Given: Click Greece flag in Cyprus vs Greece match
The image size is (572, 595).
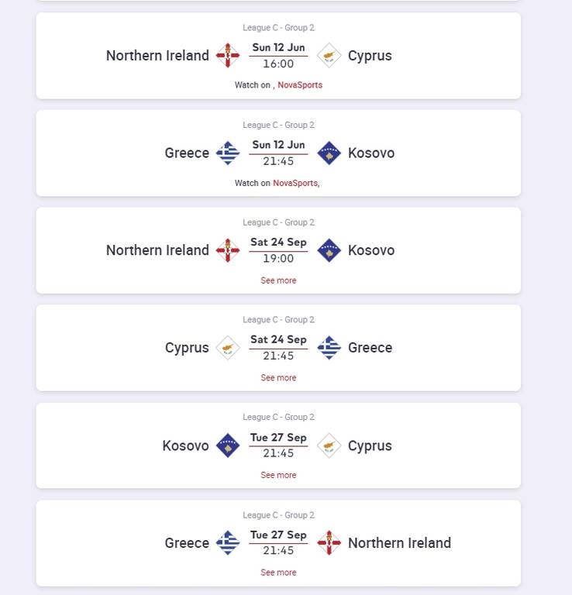Looking at the screenshot, I should click(x=329, y=348).
